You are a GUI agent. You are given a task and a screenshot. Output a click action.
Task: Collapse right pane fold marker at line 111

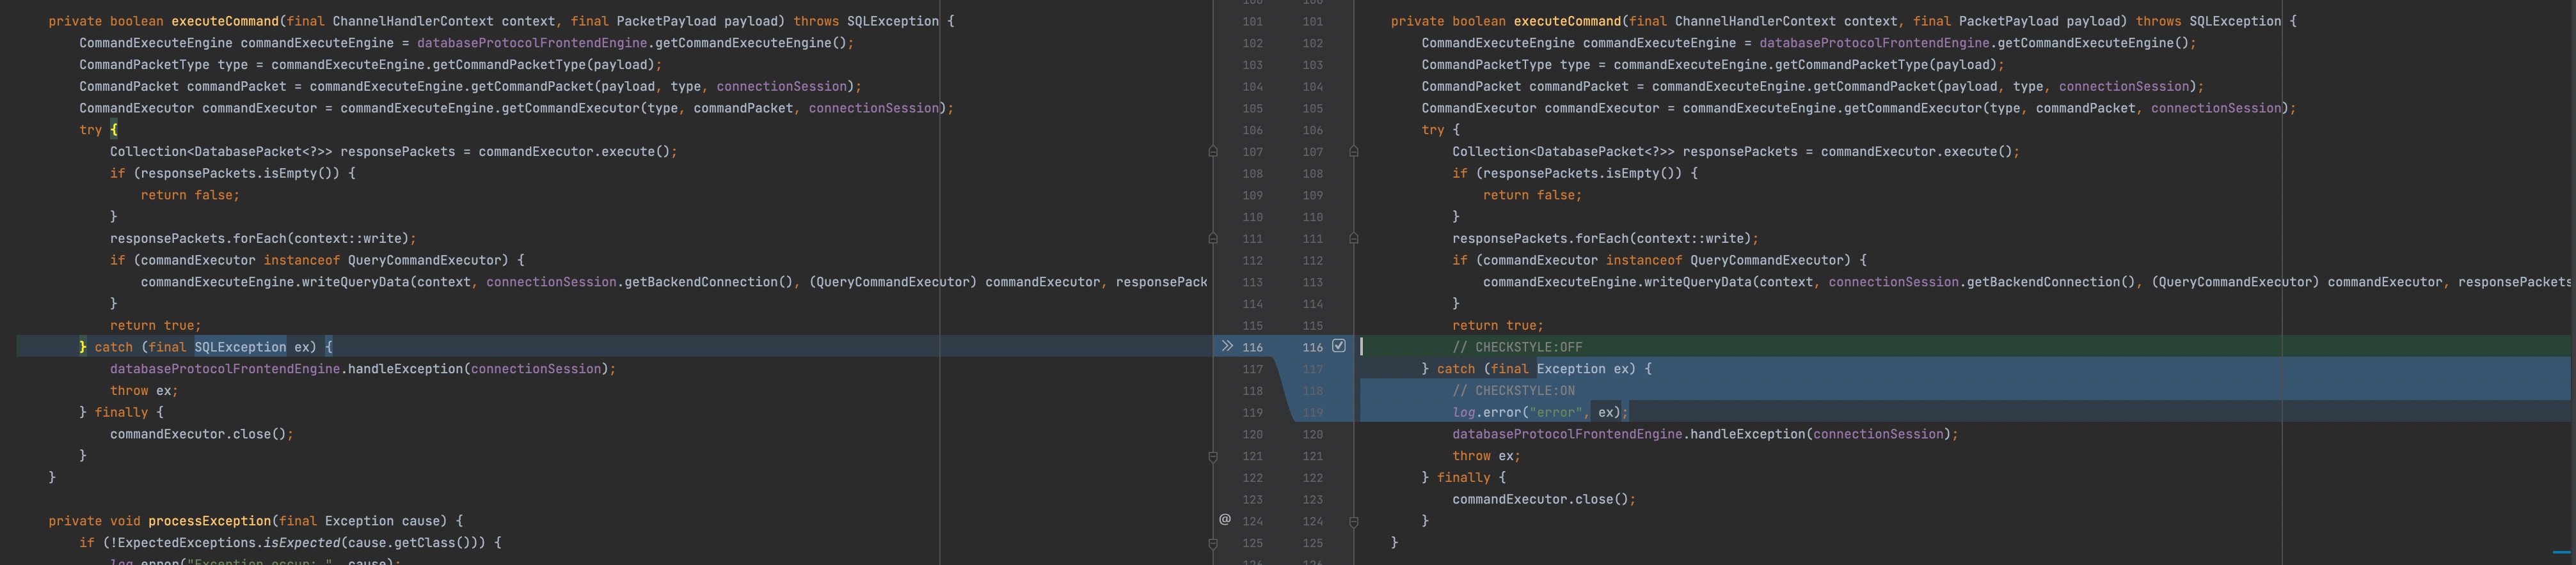pyautogui.click(x=1354, y=238)
